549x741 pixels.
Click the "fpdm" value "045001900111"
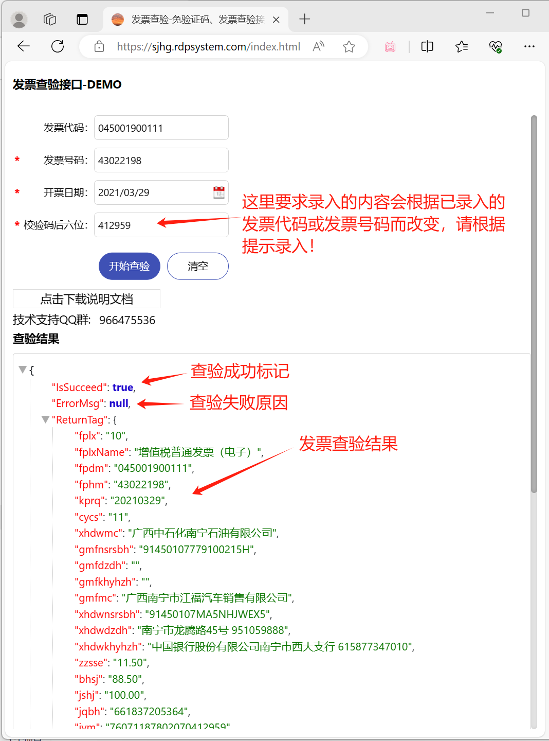coord(153,468)
